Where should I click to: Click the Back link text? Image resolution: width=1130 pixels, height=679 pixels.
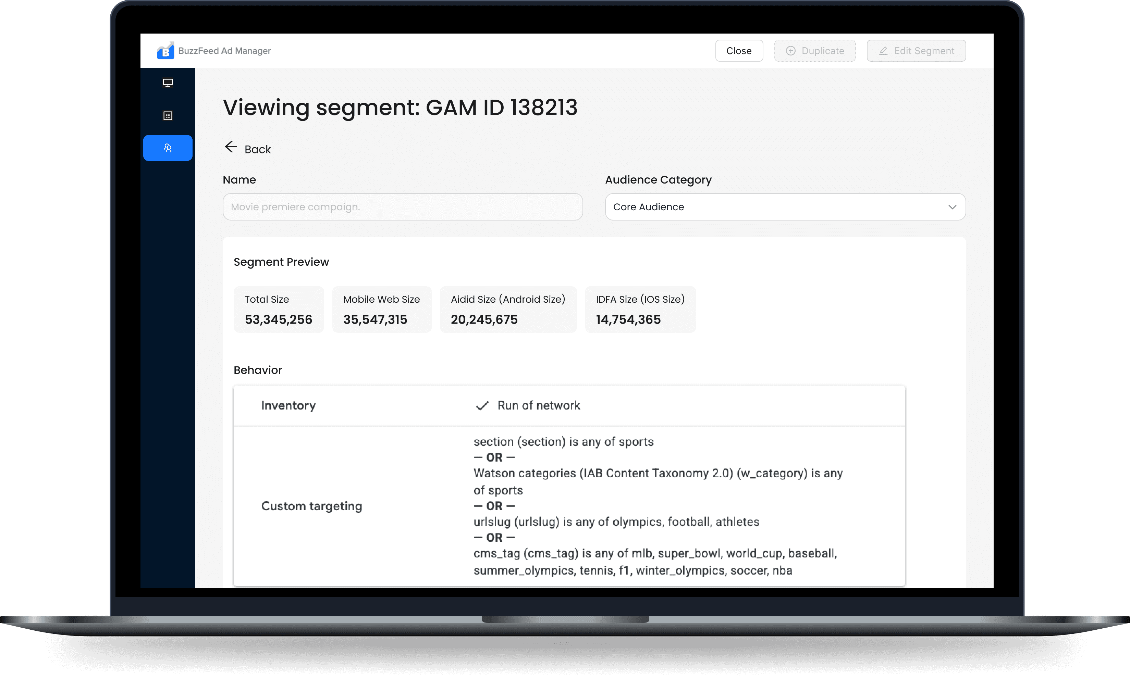tap(257, 149)
